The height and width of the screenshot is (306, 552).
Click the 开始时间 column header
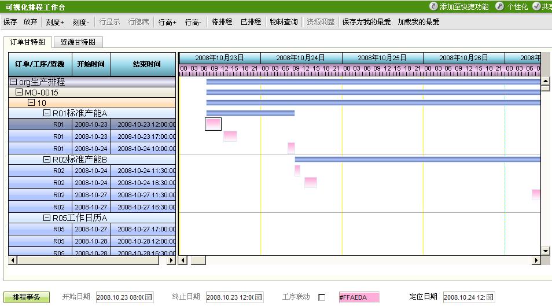coord(91,64)
